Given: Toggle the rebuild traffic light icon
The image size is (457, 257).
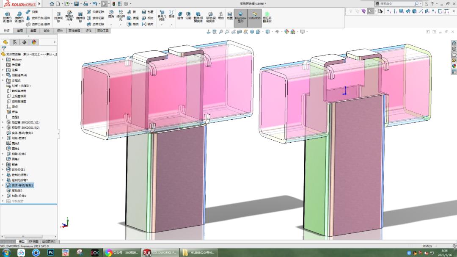Looking at the screenshot, I should (113, 4).
